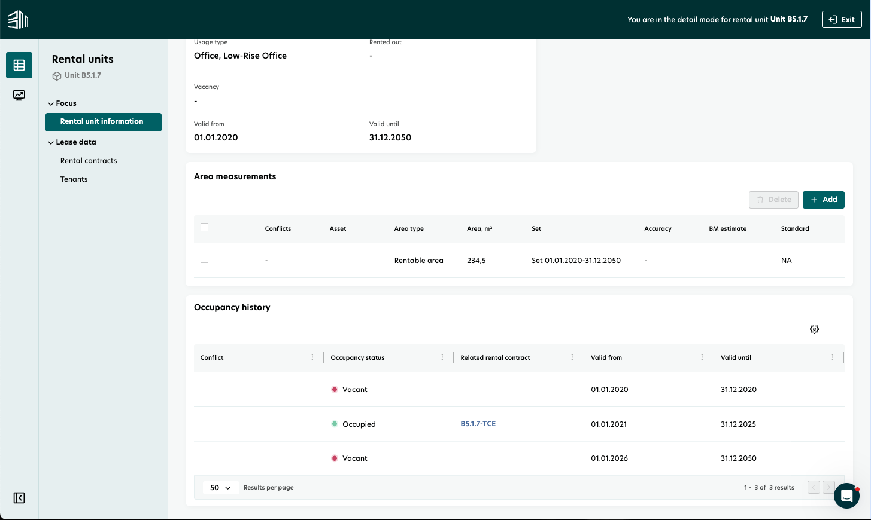Click the Set column header
The image size is (871, 520).
[x=536, y=228]
